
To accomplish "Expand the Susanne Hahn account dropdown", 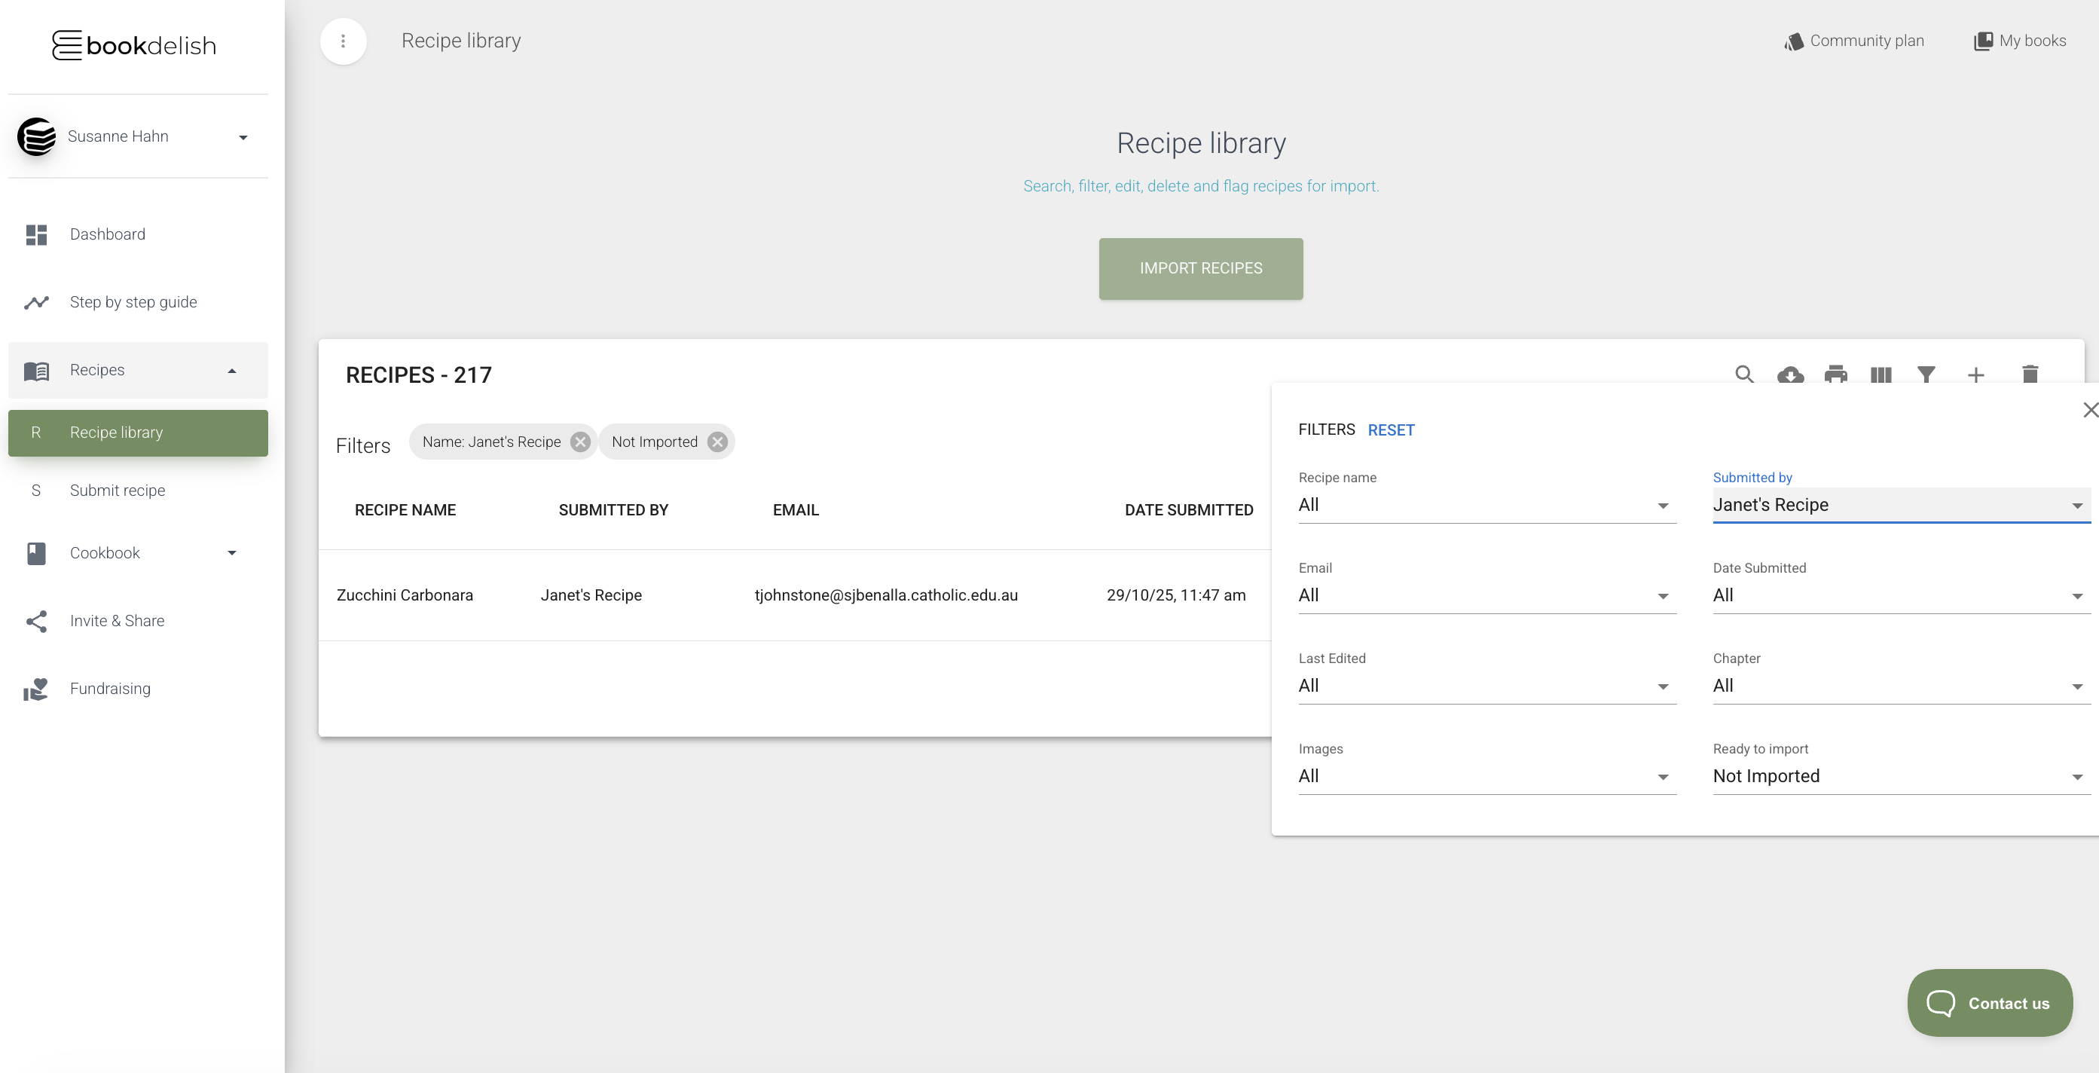I will (x=243, y=137).
